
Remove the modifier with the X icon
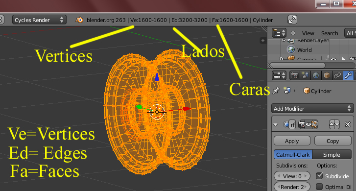tap(347, 124)
